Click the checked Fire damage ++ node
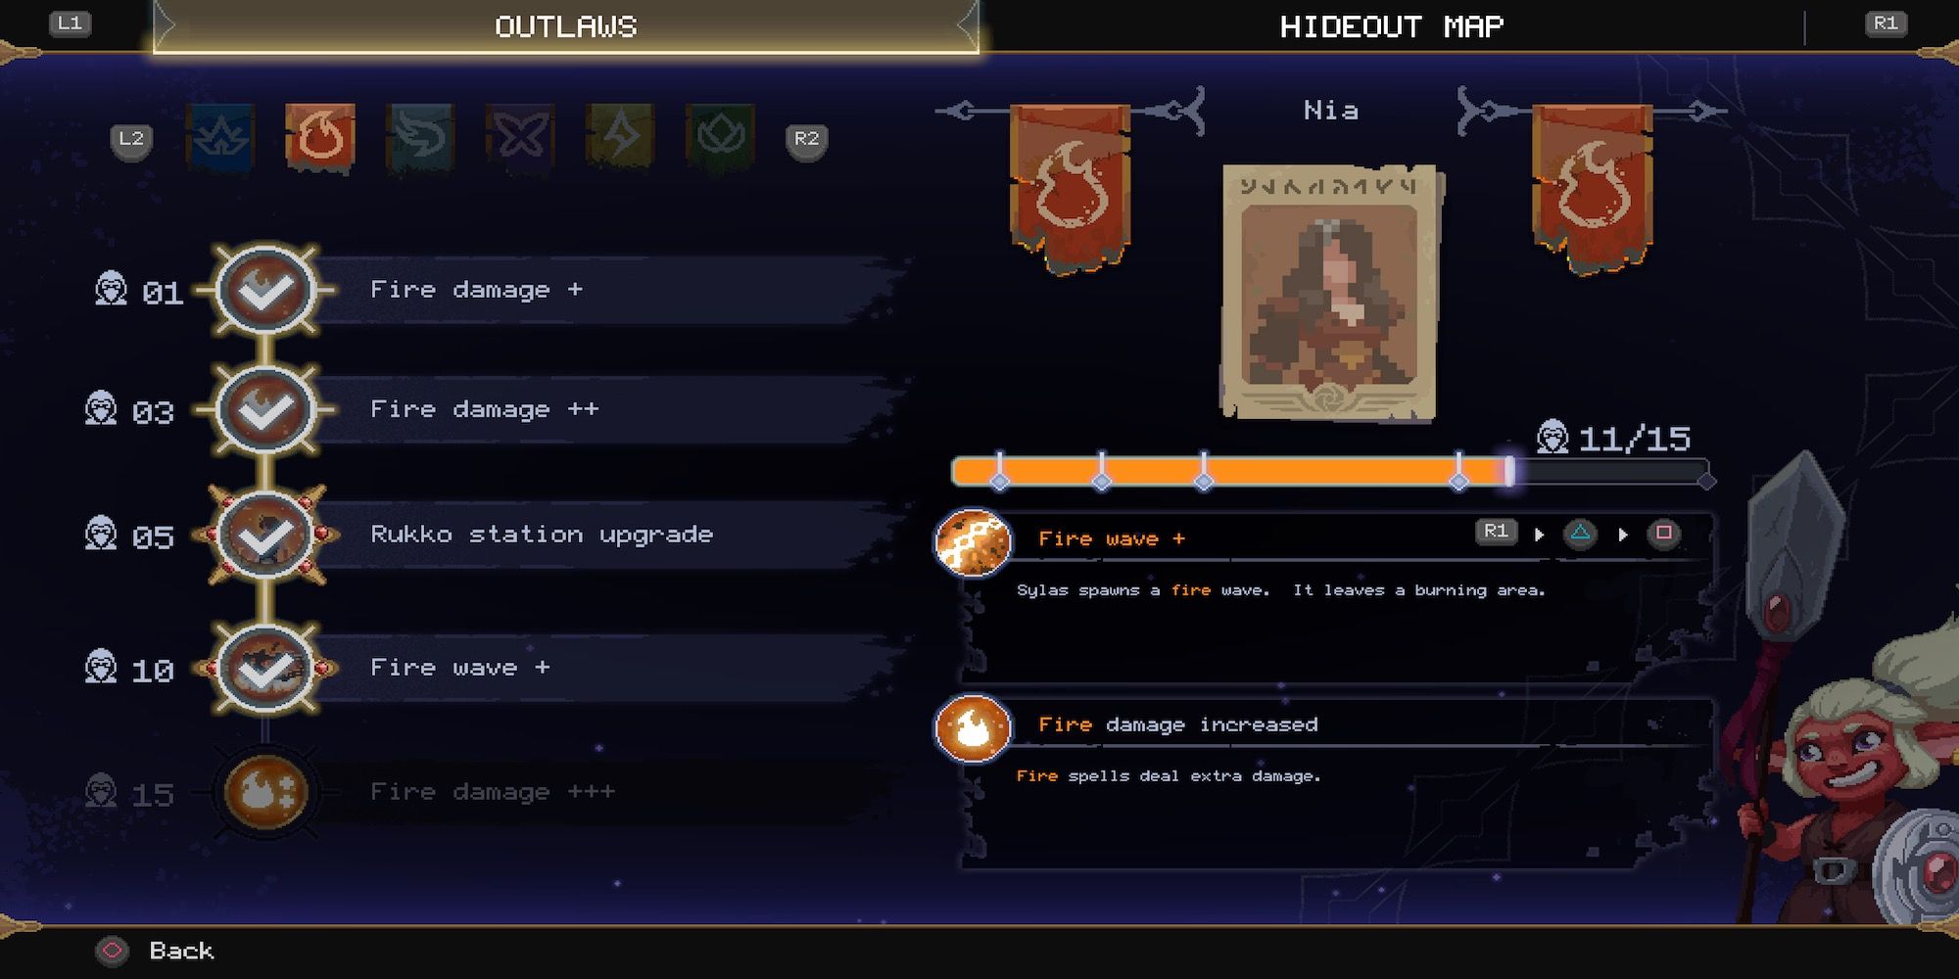The height and width of the screenshot is (979, 1959). coord(265,409)
